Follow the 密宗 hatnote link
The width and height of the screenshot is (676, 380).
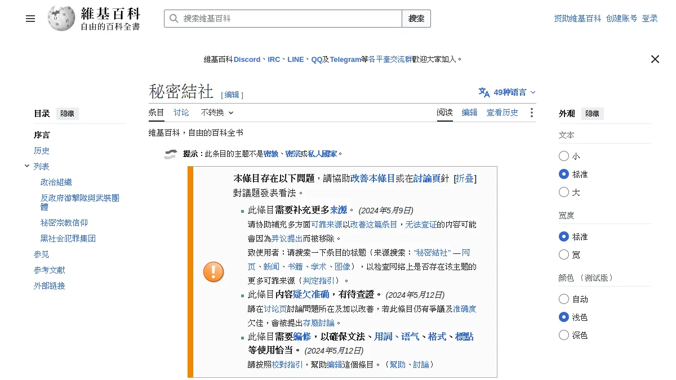[x=293, y=154]
